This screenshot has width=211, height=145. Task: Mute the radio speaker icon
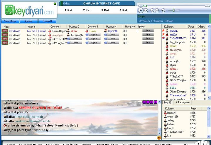point(163,10)
